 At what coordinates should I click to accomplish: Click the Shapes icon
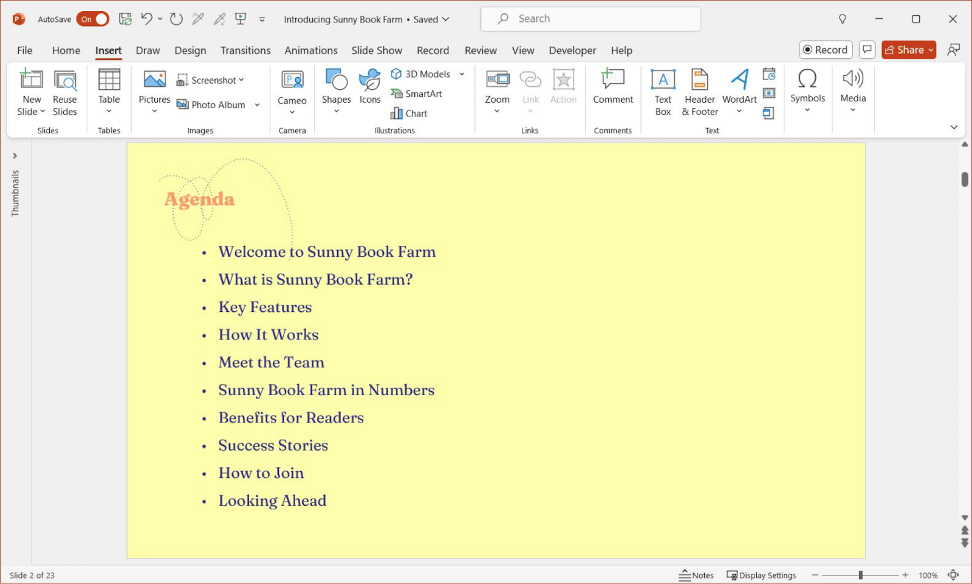[337, 80]
